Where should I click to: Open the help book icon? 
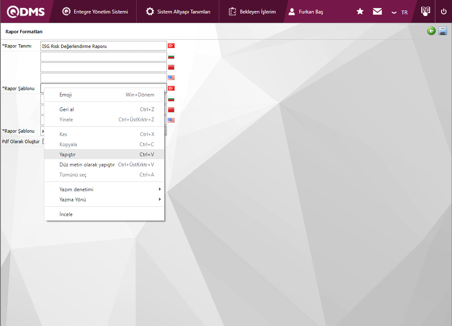425,11
